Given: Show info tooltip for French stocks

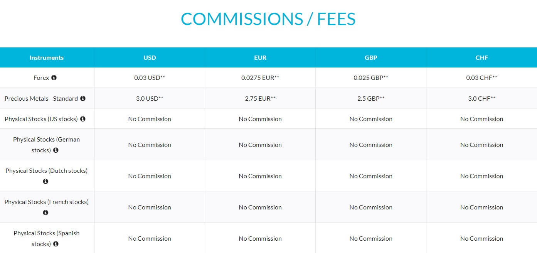Looking at the screenshot, I should 45,213.
